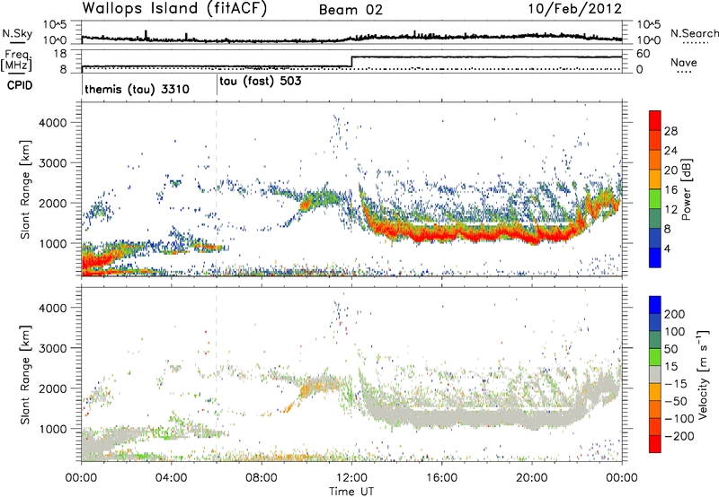Pick the light green 12–16 dB Power colorbar segment
Image resolution: width=719 pixels, height=497 pixels.
coord(655,199)
